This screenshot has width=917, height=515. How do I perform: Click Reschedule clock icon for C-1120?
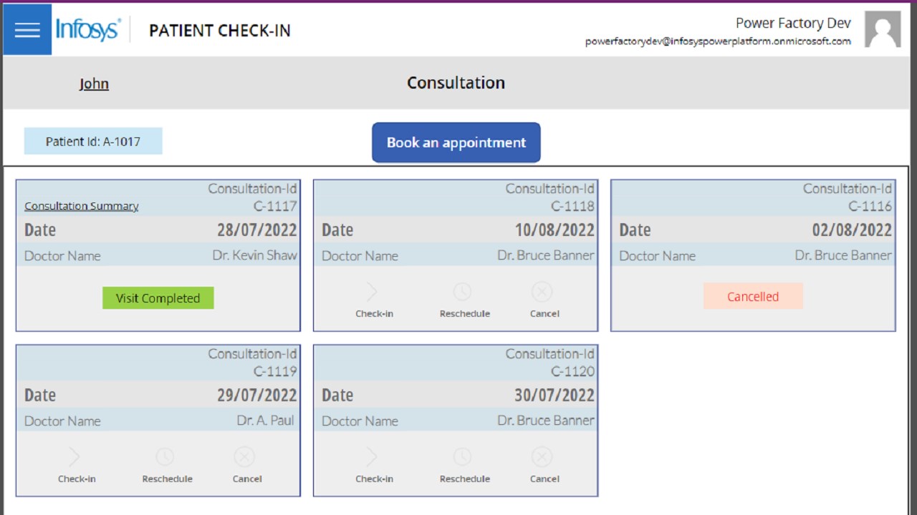coord(463,457)
